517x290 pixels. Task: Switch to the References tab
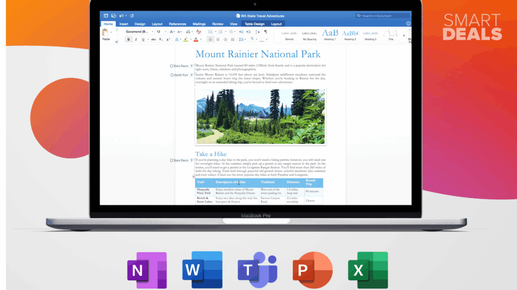[177, 24]
